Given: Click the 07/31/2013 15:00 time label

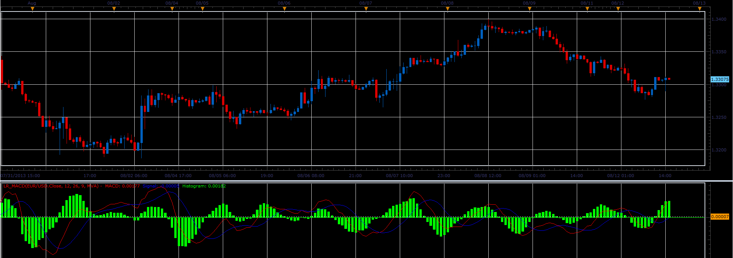Looking at the screenshot, I should tap(20, 176).
